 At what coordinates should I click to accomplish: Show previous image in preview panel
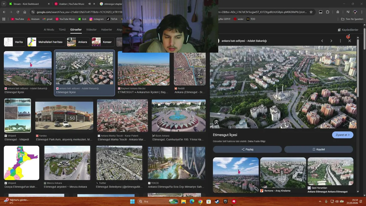(322, 41)
